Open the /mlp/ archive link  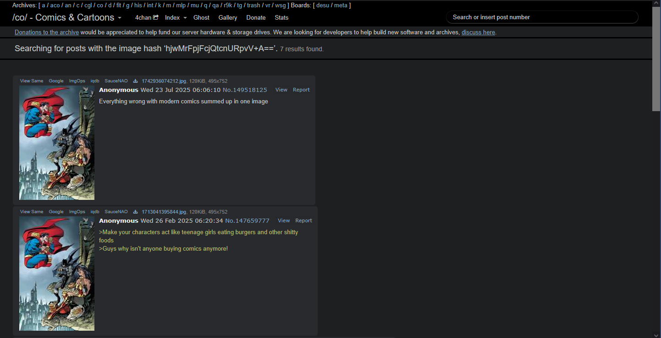click(x=181, y=5)
